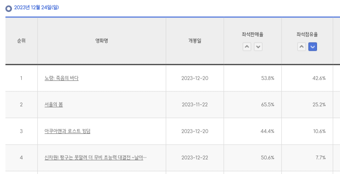Image resolution: width=340 pixels, height=174 pixels.
Task: Click the circle icon beside the date
Action: click(9, 8)
